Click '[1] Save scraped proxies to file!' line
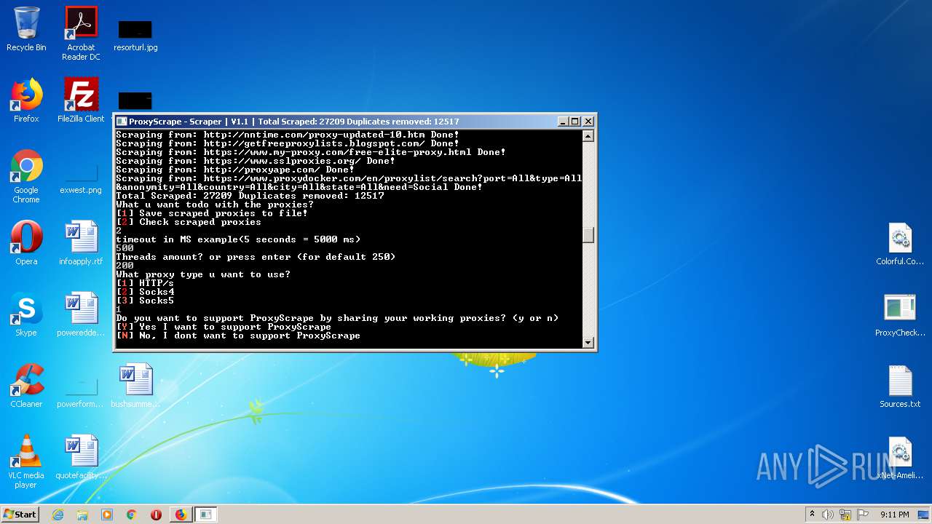Viewport: 932px width, 524px height. (x=212, y=213)
